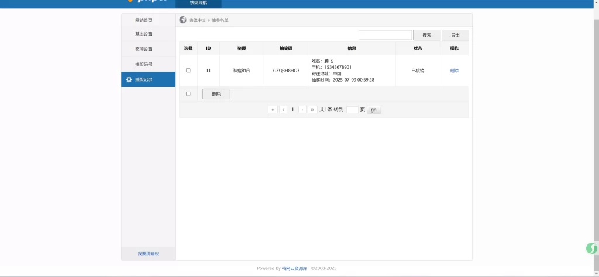Click the globe icon in the breadcrumb
This screenshot has width=599, height=277.
click(183, 20)
